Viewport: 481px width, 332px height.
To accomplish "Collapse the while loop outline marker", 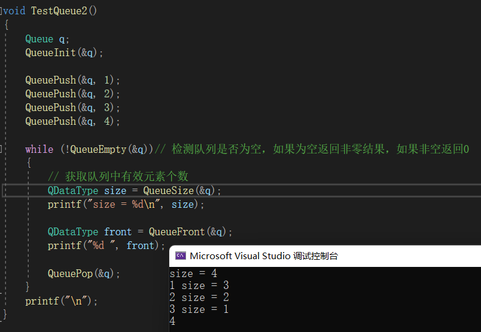I will point(1,149).
